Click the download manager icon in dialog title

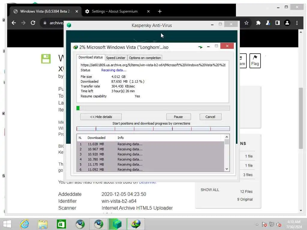(75, 47)
